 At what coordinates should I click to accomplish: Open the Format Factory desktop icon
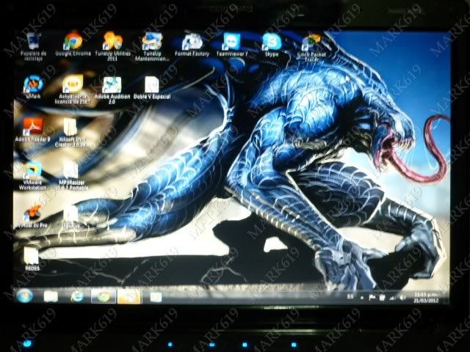tap(192, 45)
